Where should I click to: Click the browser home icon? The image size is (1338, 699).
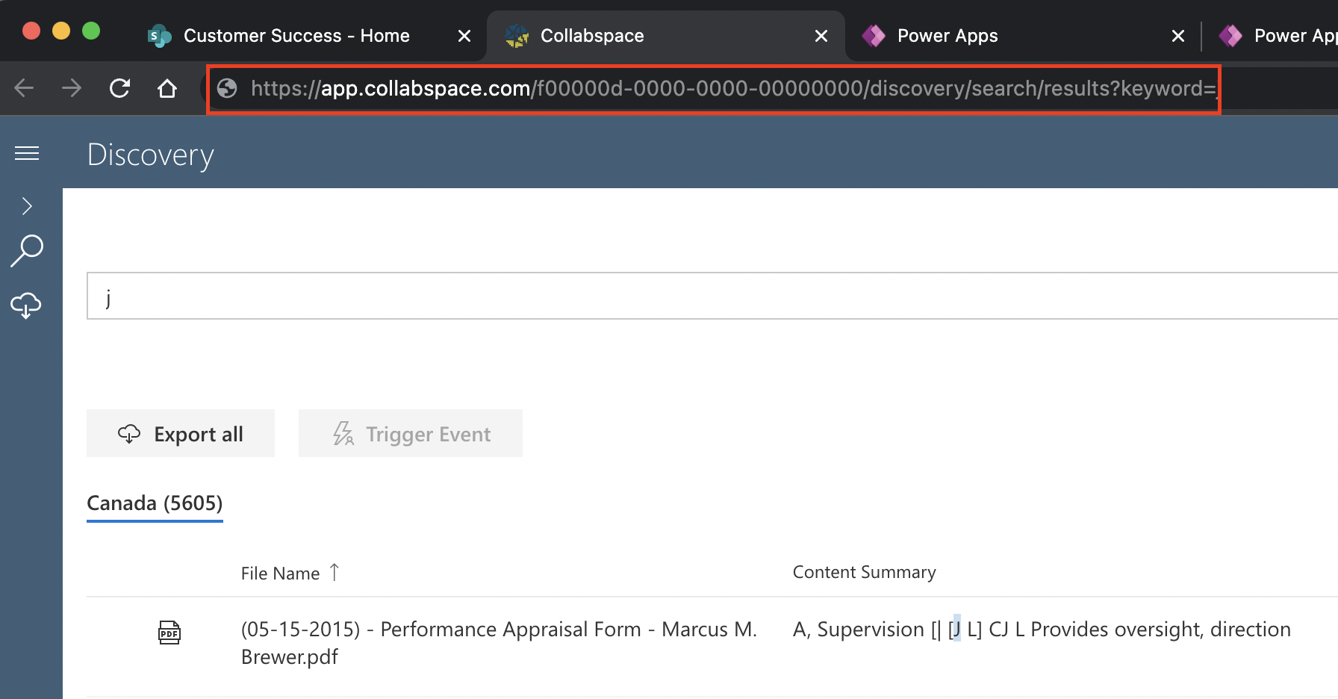pyautogui.click(x=167, y=88)
